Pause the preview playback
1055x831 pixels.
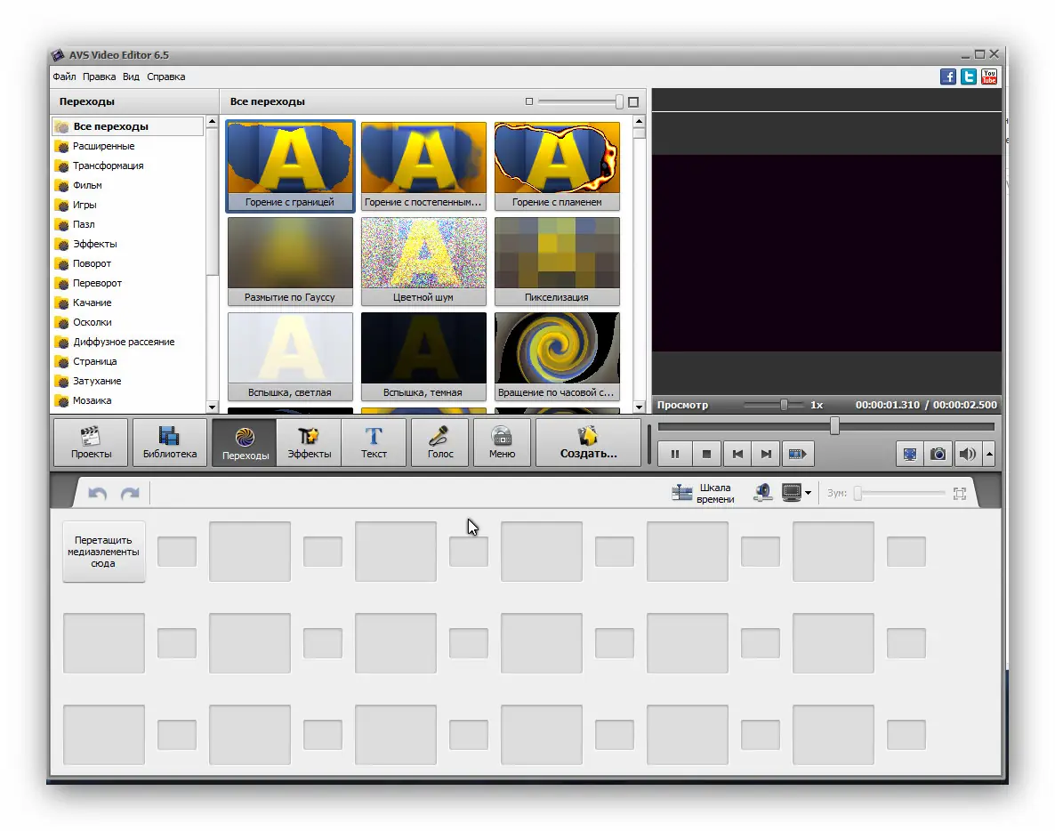tap(675, 454)
